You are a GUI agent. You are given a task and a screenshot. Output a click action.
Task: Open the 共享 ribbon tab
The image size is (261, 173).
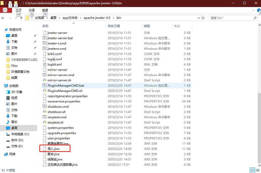click(x=32, y=10)
